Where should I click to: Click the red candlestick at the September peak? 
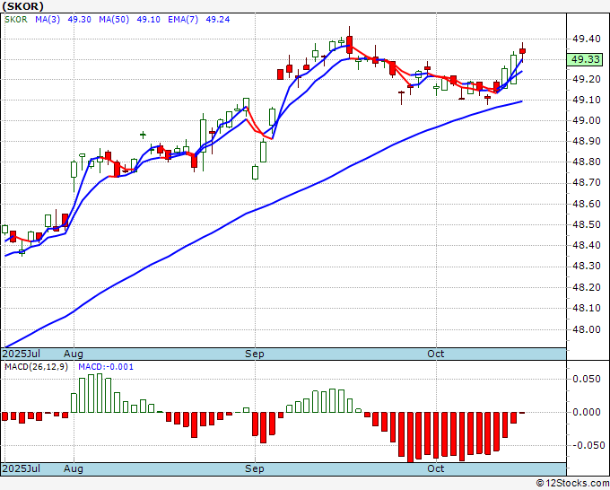click(349, 44)
